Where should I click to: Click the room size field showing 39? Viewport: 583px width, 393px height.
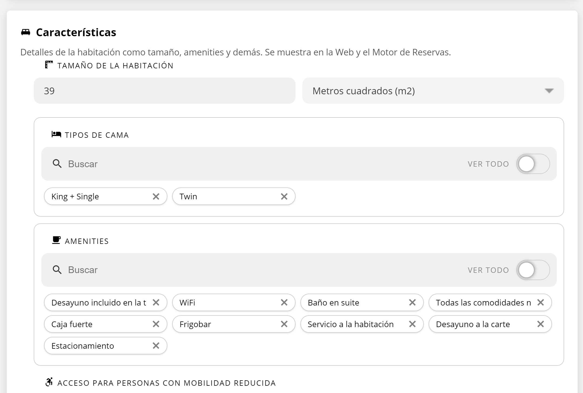164,91
